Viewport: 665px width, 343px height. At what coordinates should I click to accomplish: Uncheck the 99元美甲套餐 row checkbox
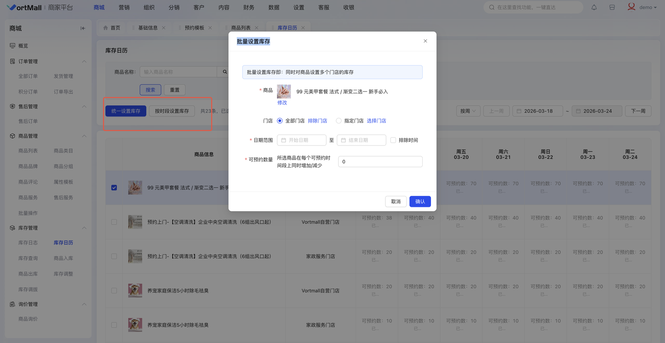114,188
